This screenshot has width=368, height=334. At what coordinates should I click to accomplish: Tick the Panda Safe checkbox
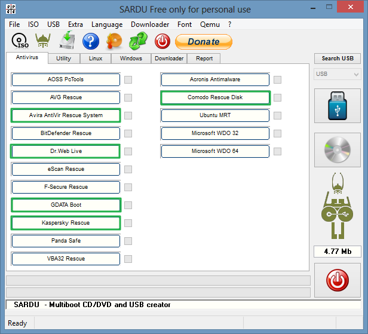pos(128,241)
